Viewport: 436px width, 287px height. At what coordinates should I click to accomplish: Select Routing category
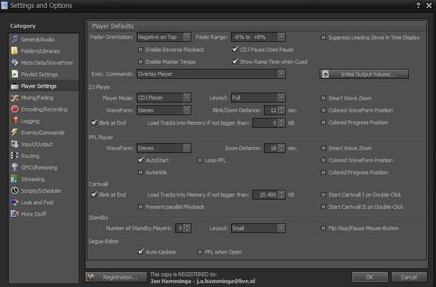(x=44, y=156)
